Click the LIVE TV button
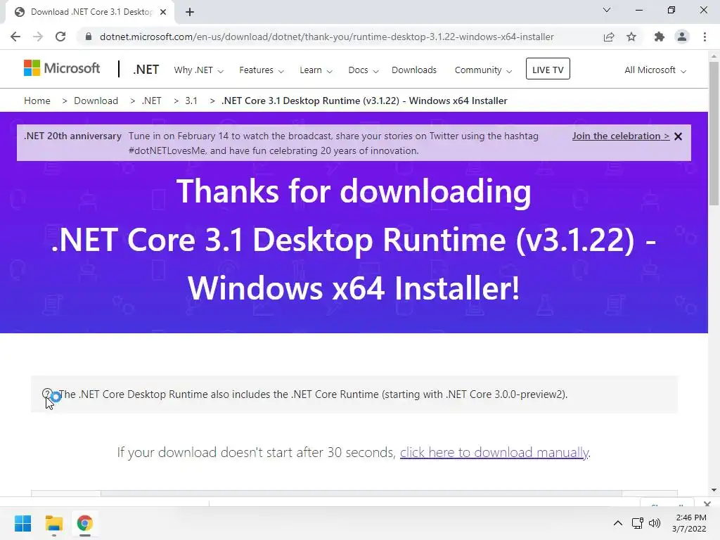 (x=548, y=69)
